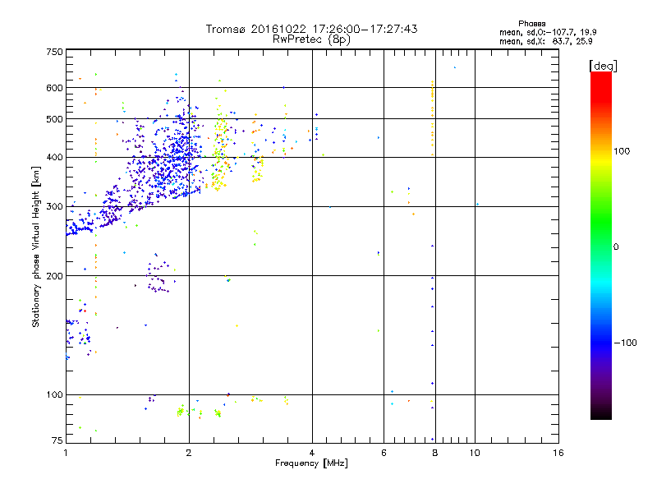Click the 10 MHz frequency tick label

[x=475, y=453]
